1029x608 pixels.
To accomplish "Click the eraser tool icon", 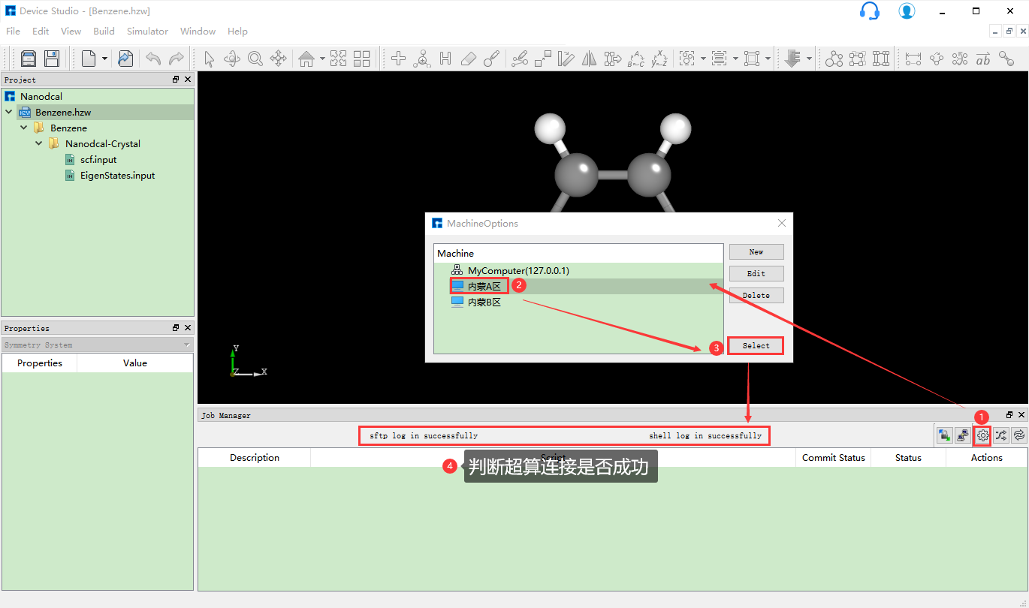I will (x=469, y=59).
